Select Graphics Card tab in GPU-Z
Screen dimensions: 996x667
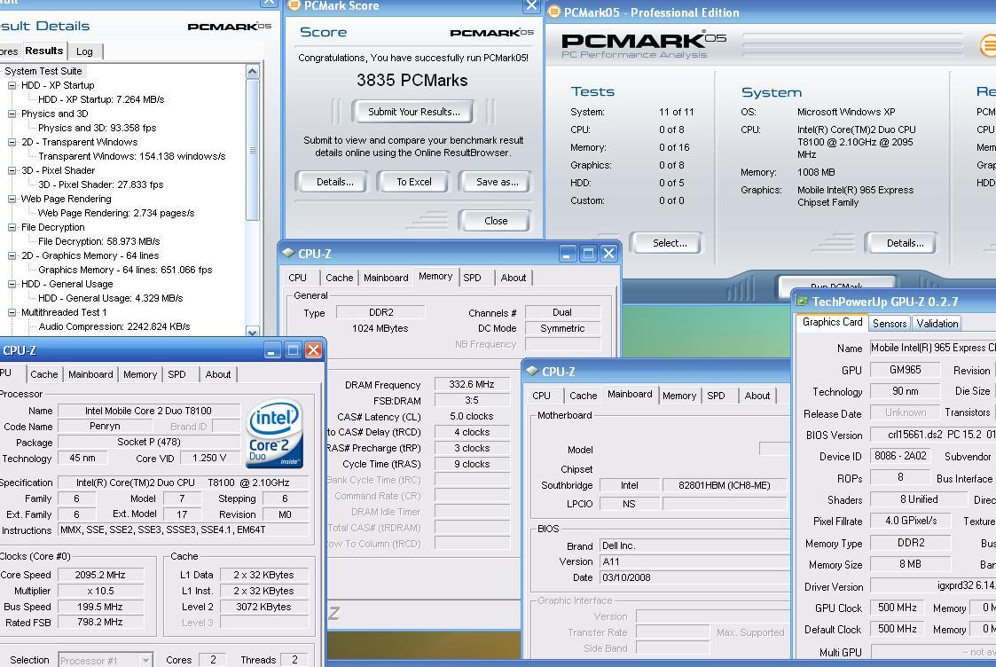(832, 322)
